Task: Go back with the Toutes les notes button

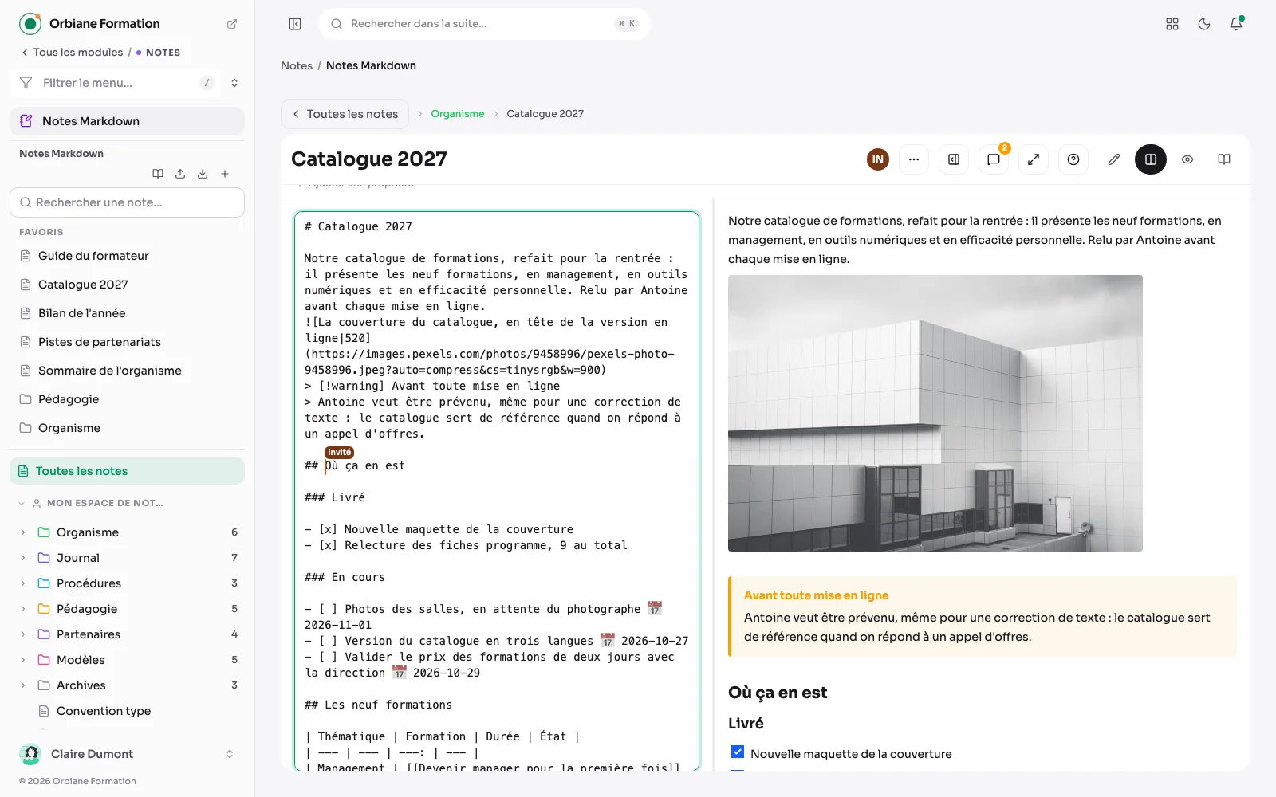Action: coord(345,114)
